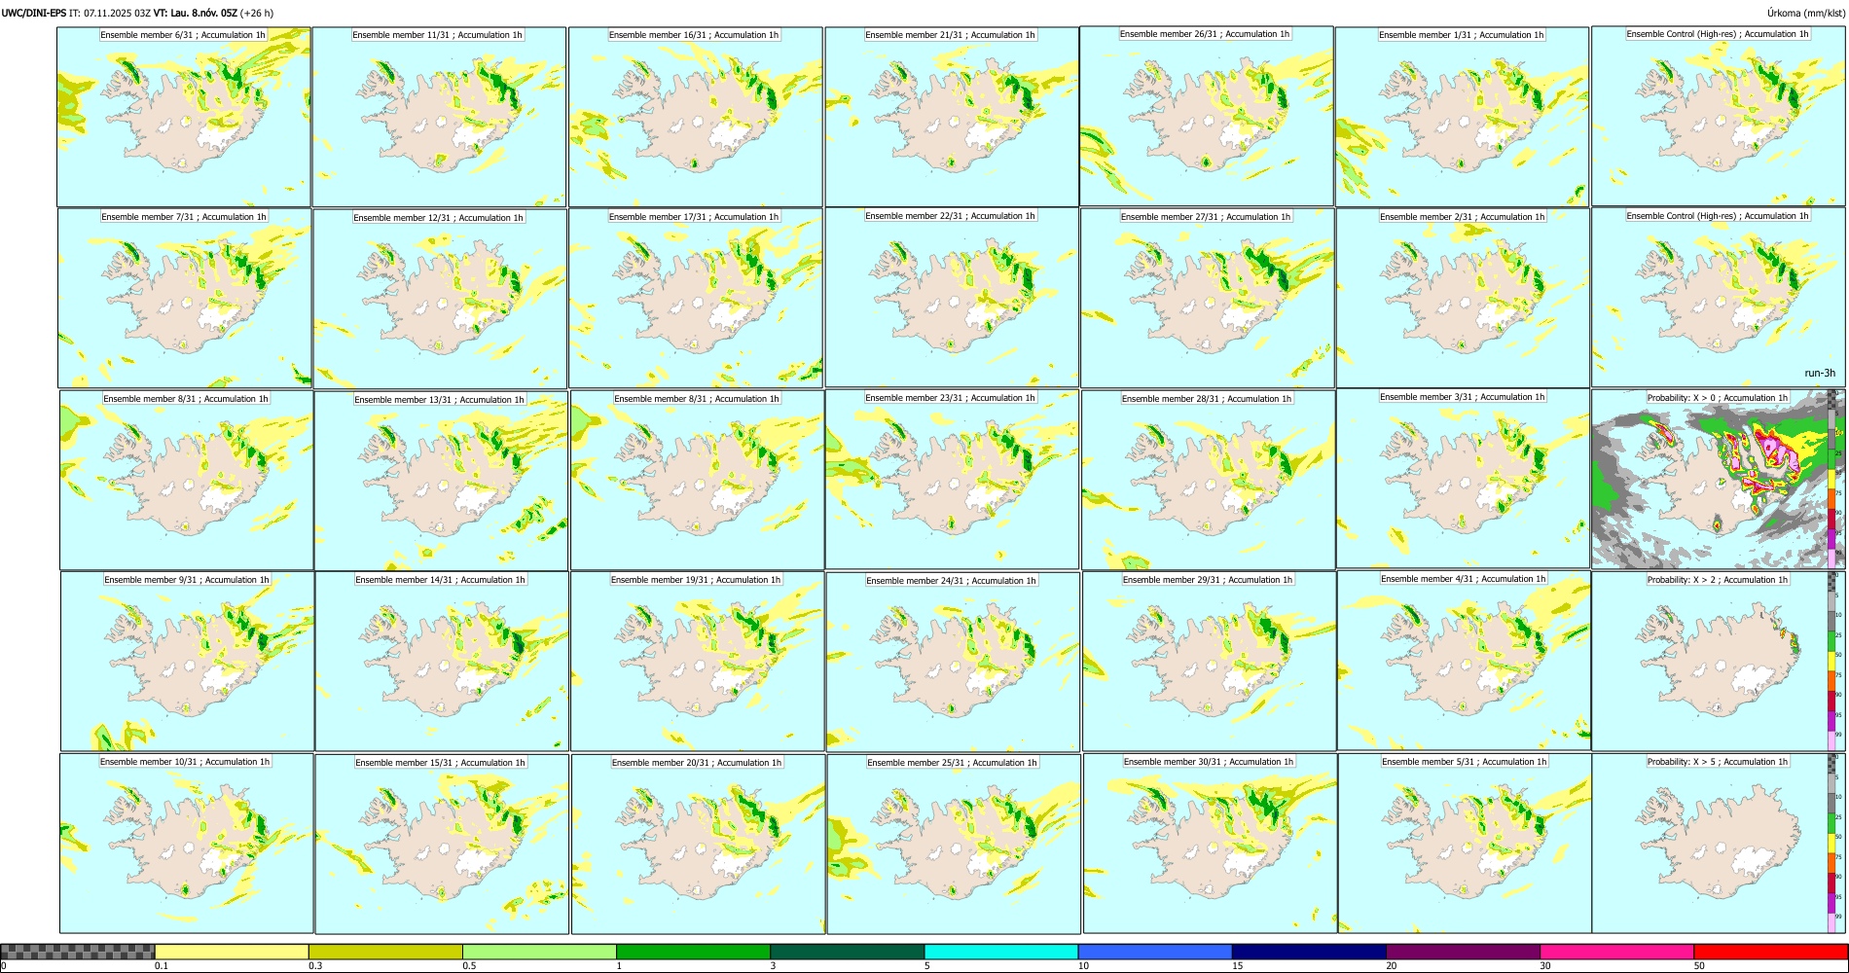Pick the purple 20–30 legend swatch
Screen dimensions: 1849x973
(x=1463, y=952)
